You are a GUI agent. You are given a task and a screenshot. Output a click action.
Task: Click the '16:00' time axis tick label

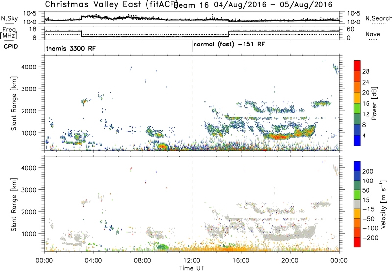241,260
